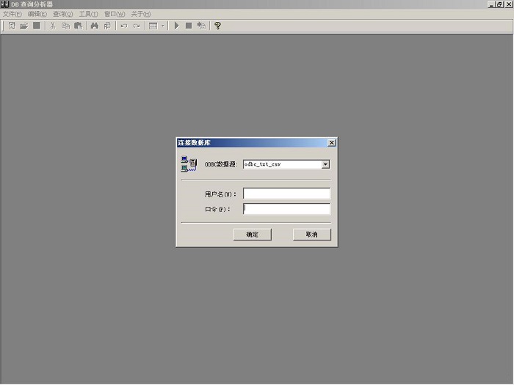Click the Run query play icon
The image size is (514, 385).
pos(176,26)
